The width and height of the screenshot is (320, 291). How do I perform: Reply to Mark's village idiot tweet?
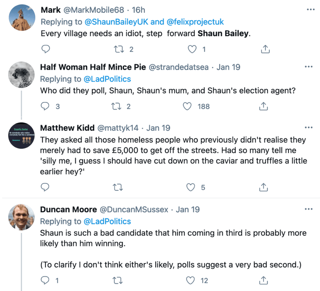pos(46,49)
